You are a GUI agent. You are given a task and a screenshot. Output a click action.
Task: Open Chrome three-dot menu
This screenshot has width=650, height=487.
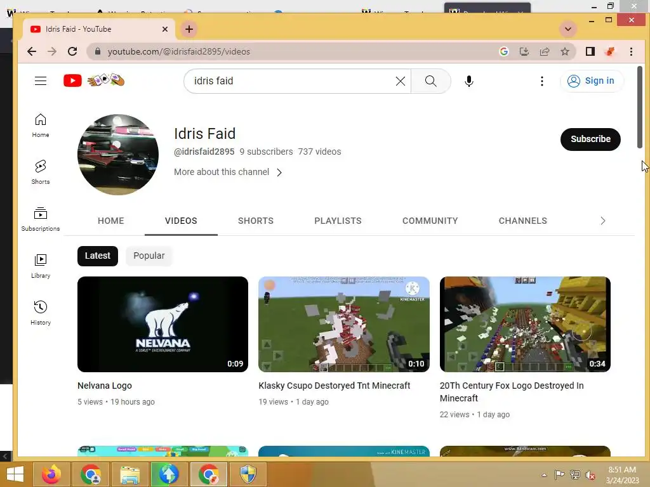(631, 51)
